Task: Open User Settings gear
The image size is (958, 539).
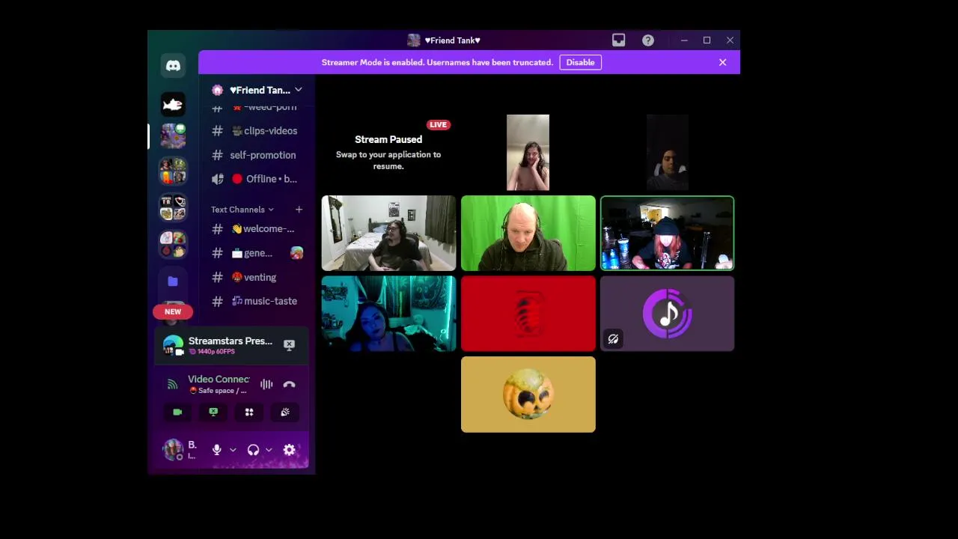Action: click(x=290, y=450)
